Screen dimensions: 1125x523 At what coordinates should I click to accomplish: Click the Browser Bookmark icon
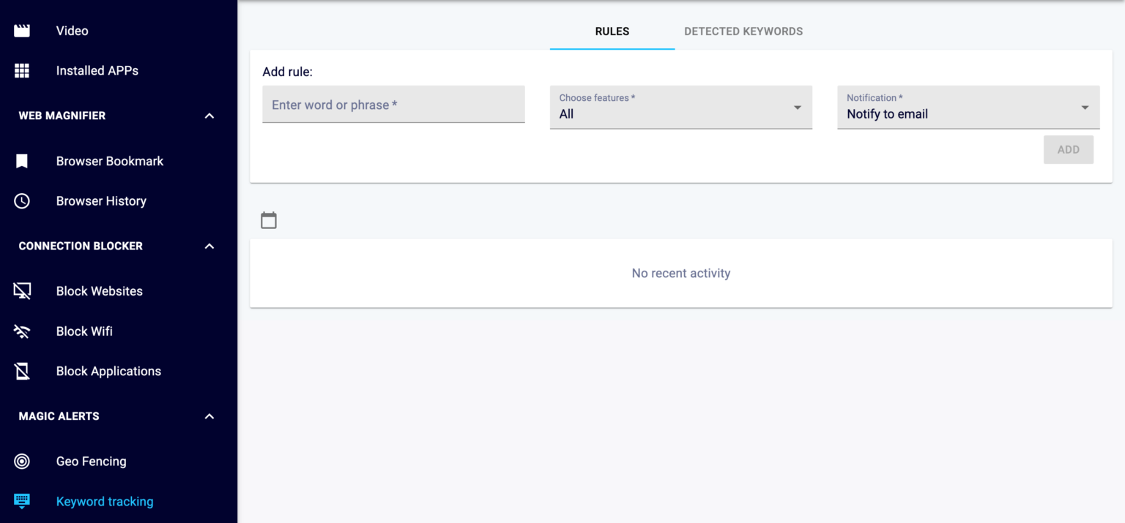[x=21, y=161]
